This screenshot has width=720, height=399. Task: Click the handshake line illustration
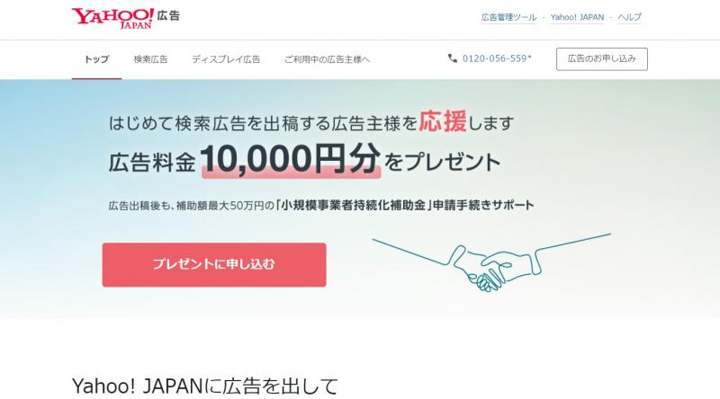point(491,262)
